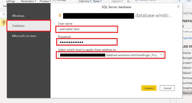192x103 pixels.
Task: Select the Database authentication tab
Action: pyautogui.click(x=29, y=26)
